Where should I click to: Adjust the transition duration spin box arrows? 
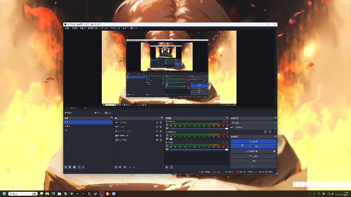[x=275, y=127]
